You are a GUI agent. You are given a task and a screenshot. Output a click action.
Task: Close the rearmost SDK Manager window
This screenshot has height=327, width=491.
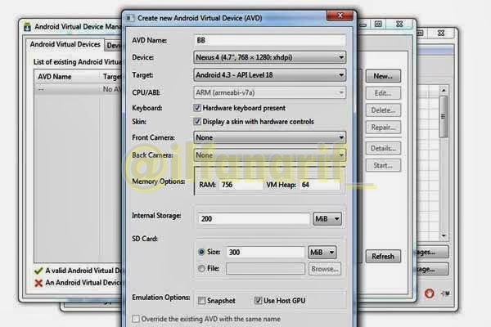point(441,33)
